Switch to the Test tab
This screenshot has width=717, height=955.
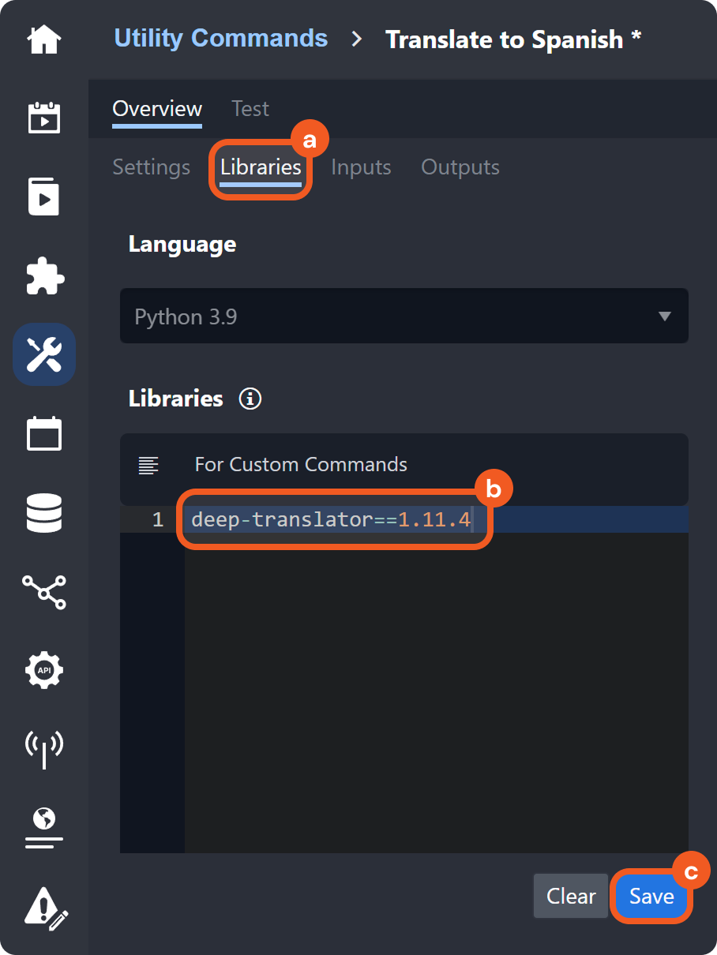click(250, 109)
